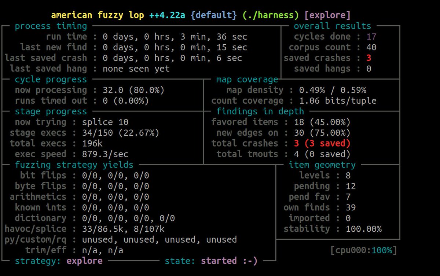440x276 pixels.
Task: Click 'state: started :-)' status text
Action: 211,261
